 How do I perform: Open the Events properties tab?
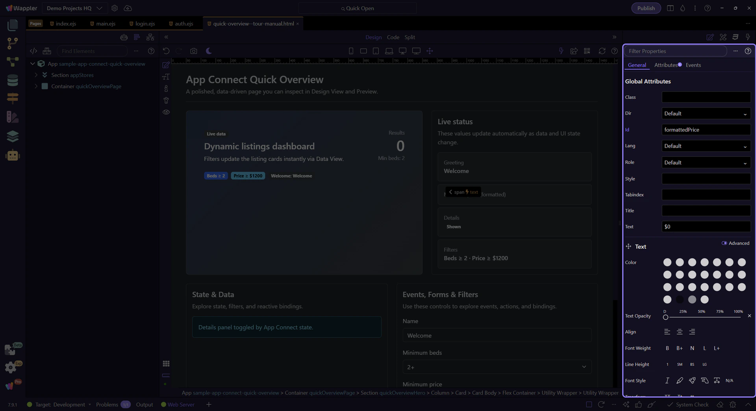coord(693,65)
